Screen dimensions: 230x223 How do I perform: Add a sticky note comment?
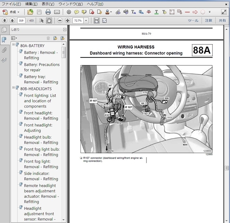[x=76, y=12]
